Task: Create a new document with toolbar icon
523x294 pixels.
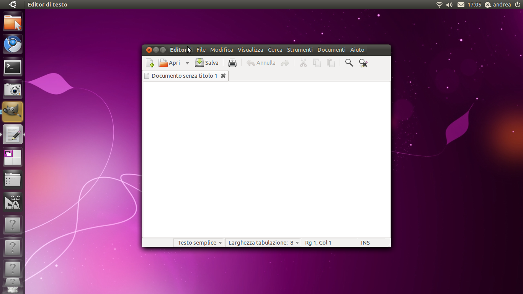Action: pyautogui.click(x=150, y=63)
